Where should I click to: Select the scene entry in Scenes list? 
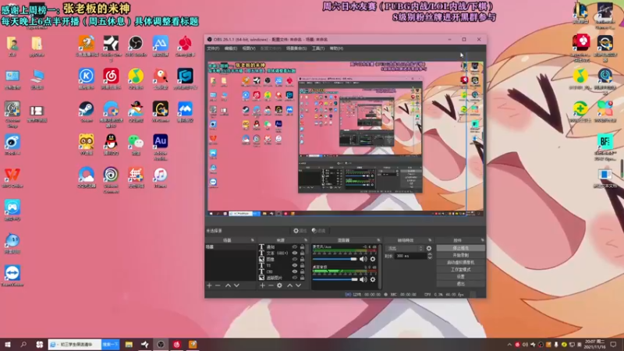pos(230,247)
